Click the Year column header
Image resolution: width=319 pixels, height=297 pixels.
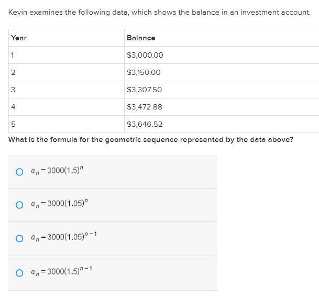click(19, 38)
